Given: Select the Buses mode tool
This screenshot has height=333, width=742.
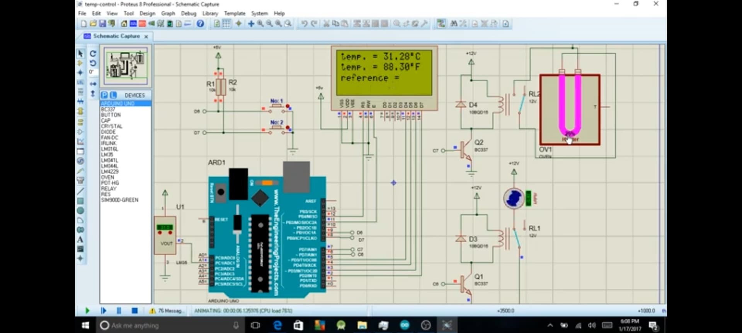Looking at the screenshot, I should click(80, 101).
